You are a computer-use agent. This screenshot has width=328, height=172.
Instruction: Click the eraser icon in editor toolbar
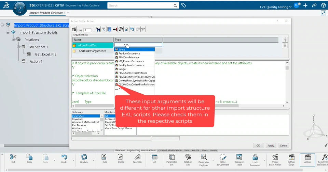(126, 29)
